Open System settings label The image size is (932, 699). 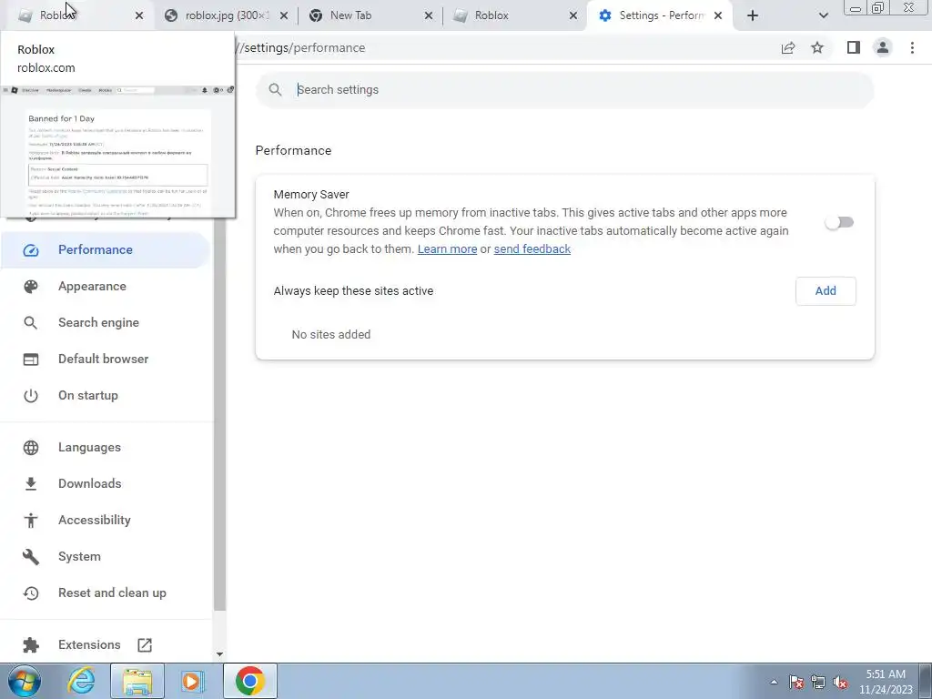(x=80, y=557)
